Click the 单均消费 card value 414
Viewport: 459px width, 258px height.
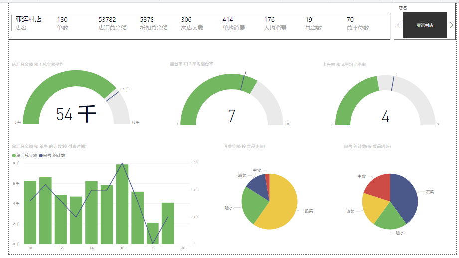pos(228,19)
